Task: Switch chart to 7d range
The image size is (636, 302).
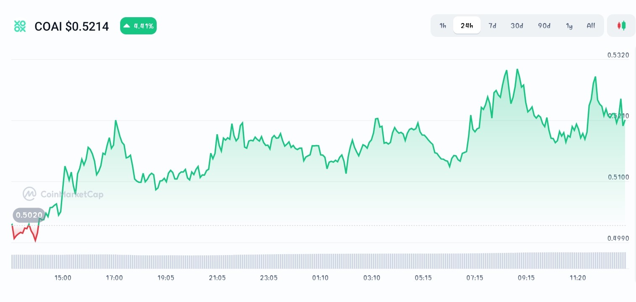Action: [x=492, y=26]
